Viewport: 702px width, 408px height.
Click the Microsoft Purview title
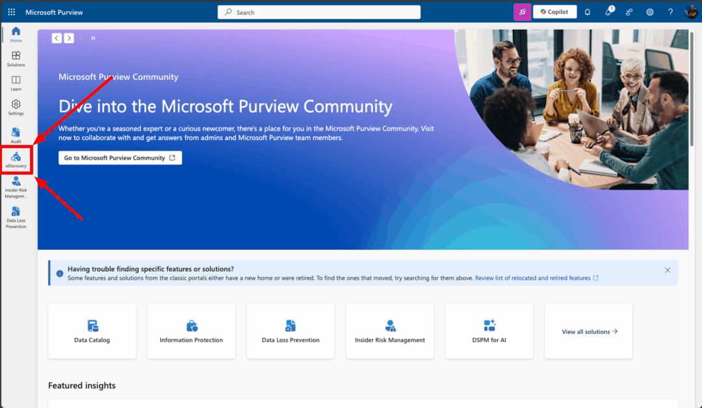54,12
